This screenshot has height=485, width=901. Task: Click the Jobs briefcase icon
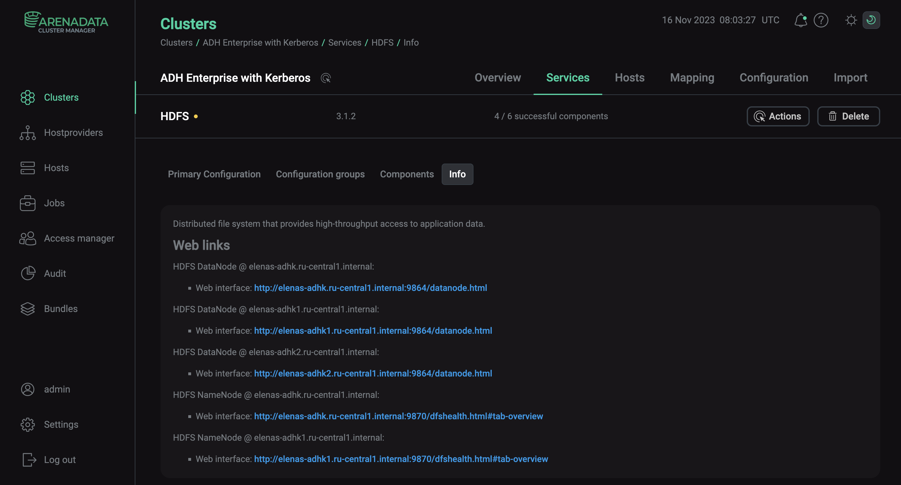coord(27,203)
